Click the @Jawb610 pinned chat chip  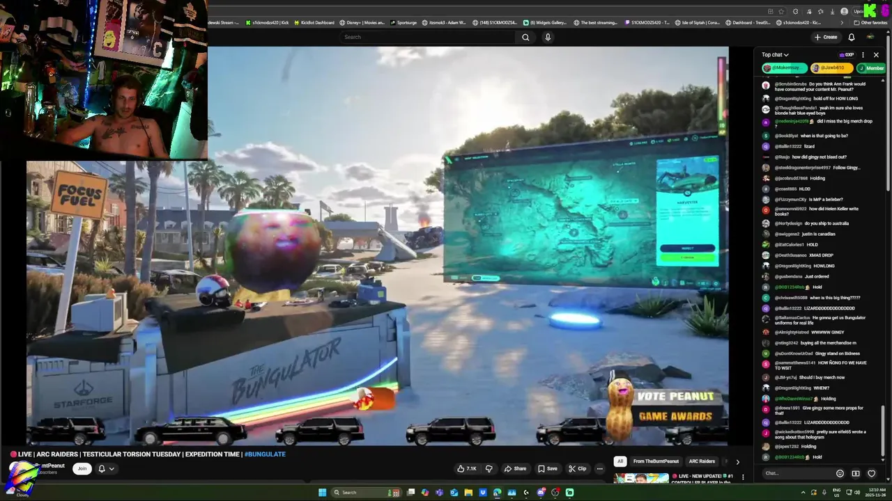point(831,67)
